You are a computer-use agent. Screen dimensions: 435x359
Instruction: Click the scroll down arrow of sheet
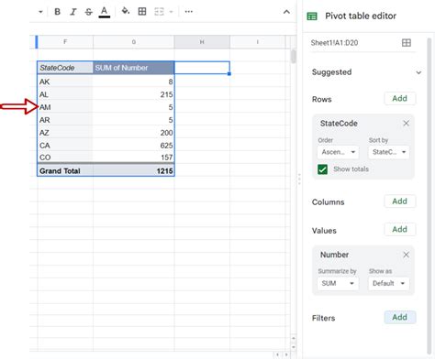(294, 347)
